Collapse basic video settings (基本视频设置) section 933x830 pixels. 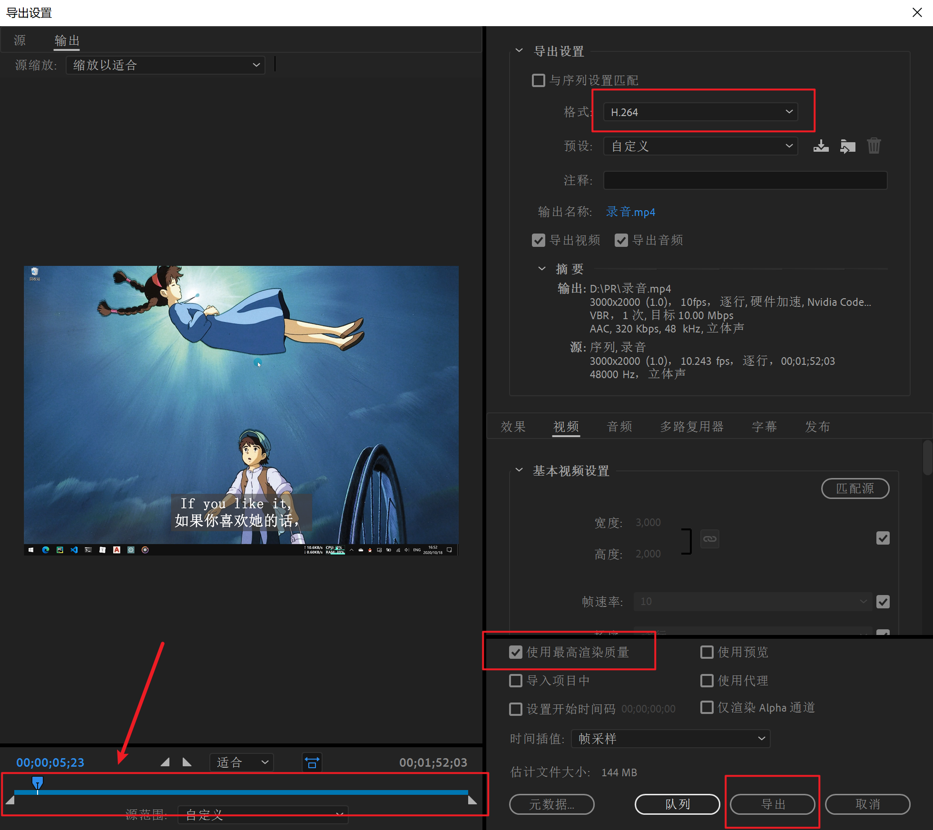click(x=519, y=470)
